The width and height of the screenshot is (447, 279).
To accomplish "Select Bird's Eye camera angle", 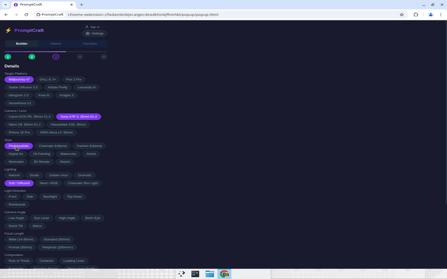I will (93, 218).
